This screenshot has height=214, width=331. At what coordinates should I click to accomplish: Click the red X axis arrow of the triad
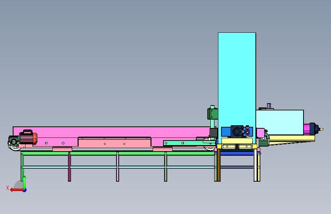coord(16,190)
